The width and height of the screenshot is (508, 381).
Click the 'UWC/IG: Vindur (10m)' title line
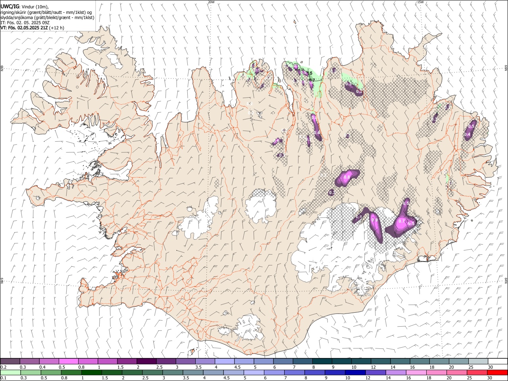pos(24,6)
